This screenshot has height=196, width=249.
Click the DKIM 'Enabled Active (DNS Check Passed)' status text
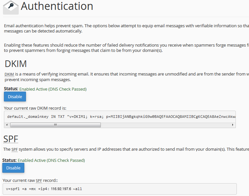pos(53,89)
